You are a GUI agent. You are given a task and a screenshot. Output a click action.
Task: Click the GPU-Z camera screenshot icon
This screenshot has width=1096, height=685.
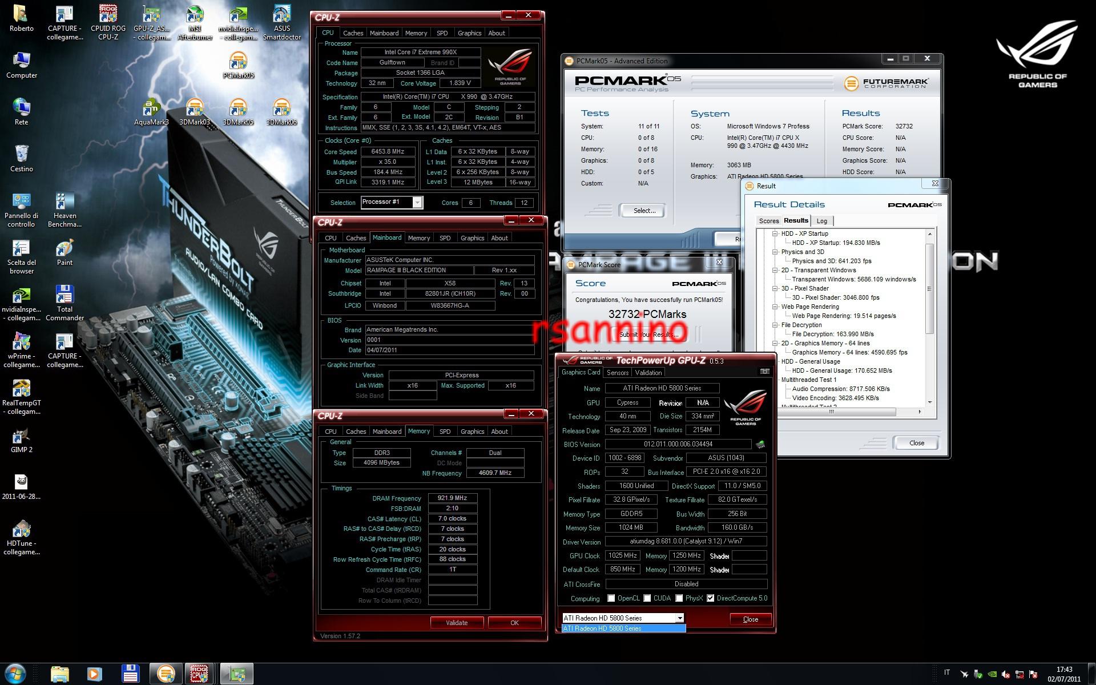[x=765, y=372]
